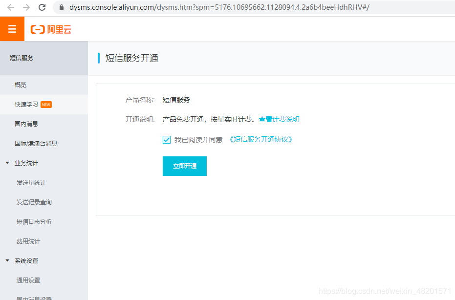Click the browser forward arrow
455x300 pixels.
pyautogui.click(x=26, y=7)
